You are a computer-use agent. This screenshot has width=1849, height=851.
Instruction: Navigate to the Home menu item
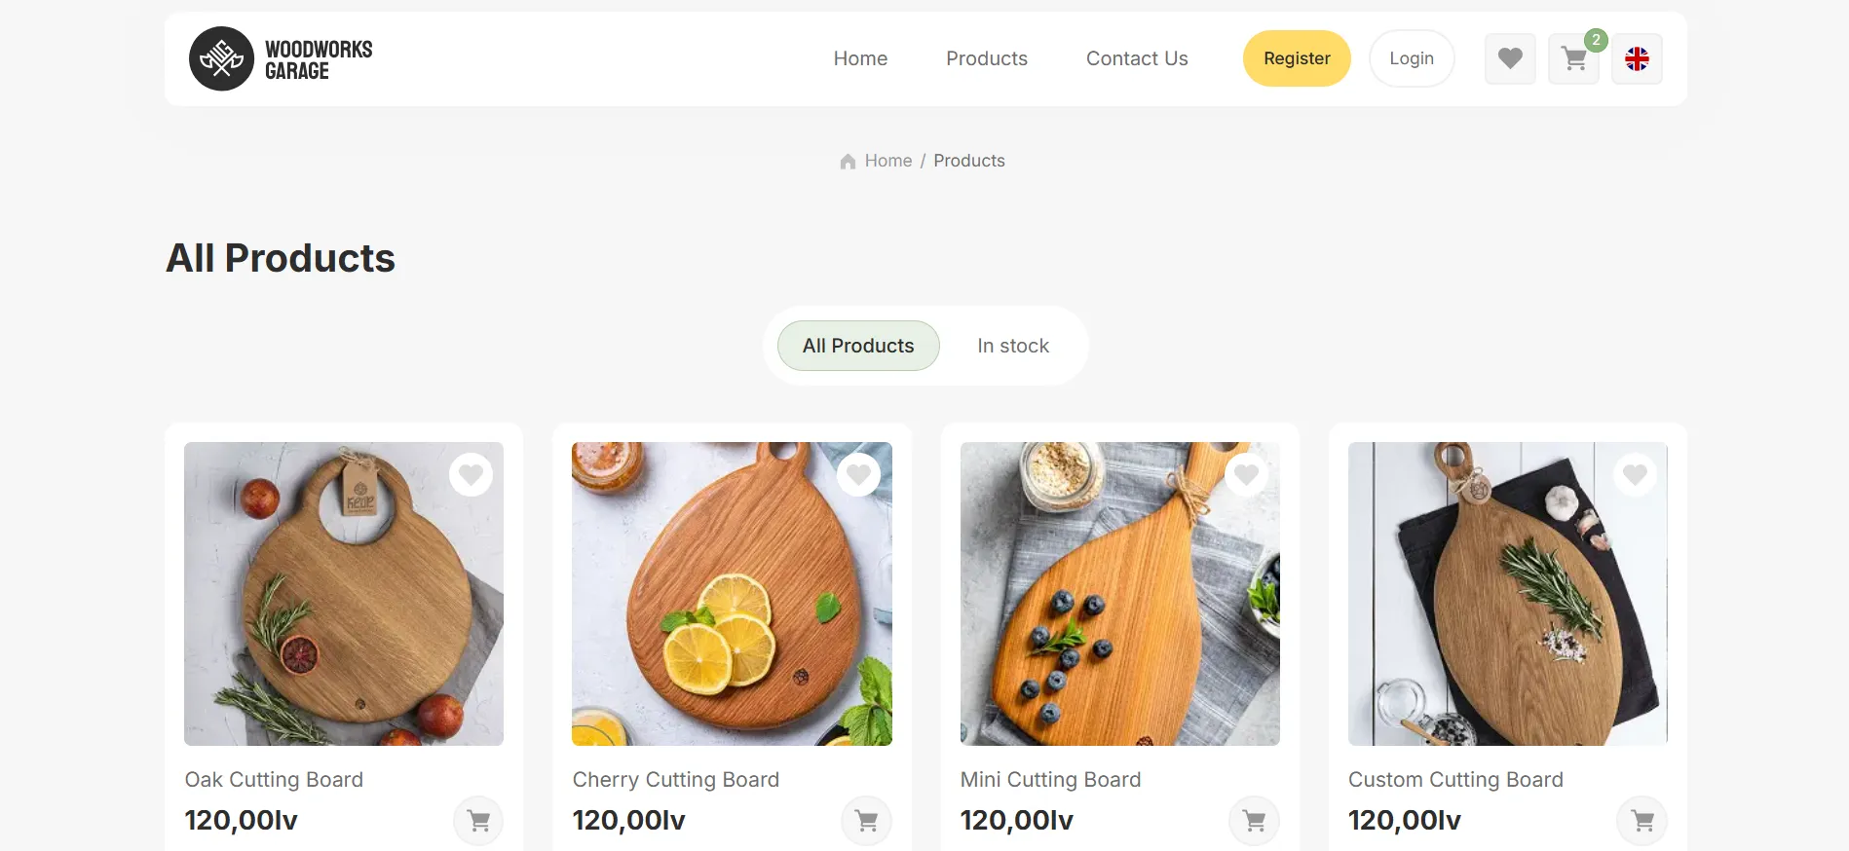pyautogui.click(x=860, y=58)
